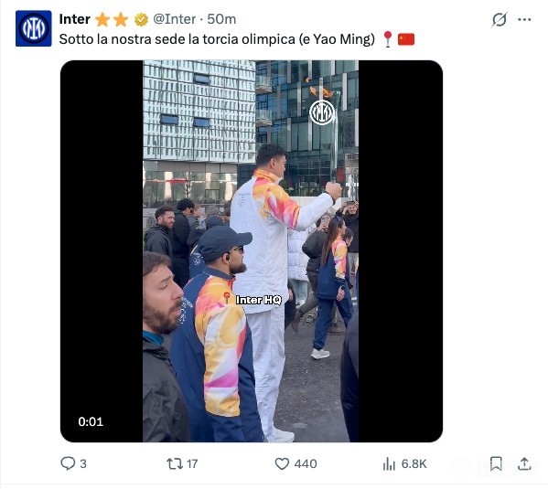Click the Inter logo watermark in video
This screenshot has width=548, height=489.
(322, 112)
